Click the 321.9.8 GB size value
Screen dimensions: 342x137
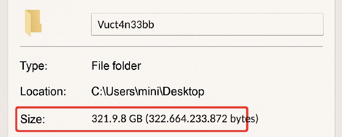pos(117,119)
